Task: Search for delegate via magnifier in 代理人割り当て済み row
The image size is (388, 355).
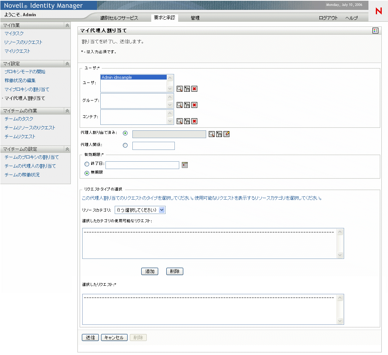Action: tap(212, 134)
